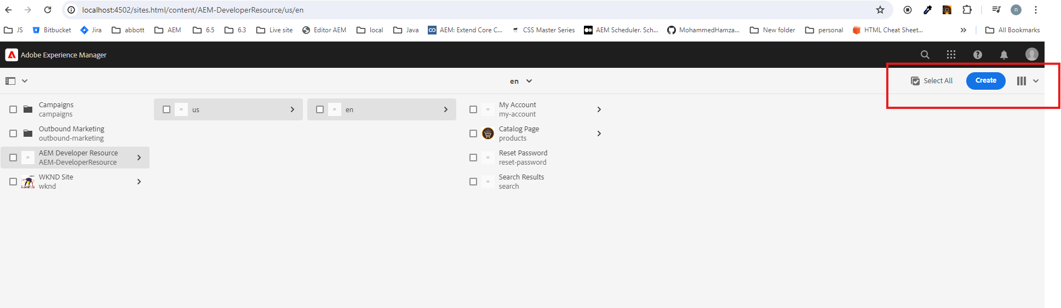This screenshot has height=308, width=1061.
Task: Toggle the left rail panel icon
Action: click(x=10, y=81)
